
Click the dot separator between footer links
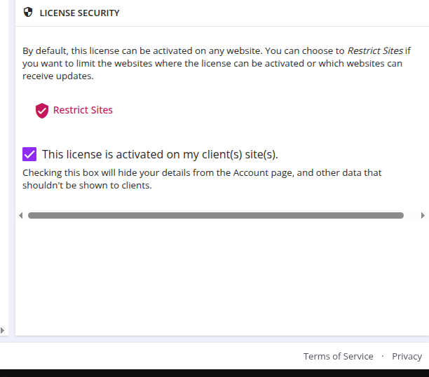click(383, 356)
